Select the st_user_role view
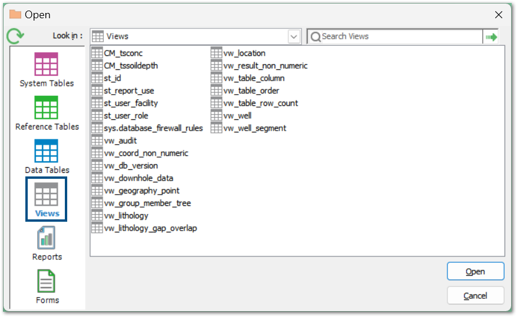 point(126,116)
